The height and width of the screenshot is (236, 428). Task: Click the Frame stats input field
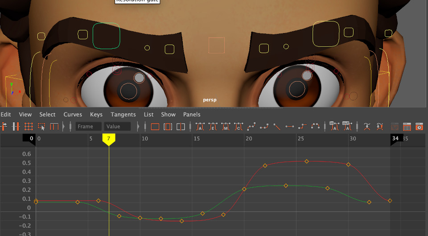88,127
